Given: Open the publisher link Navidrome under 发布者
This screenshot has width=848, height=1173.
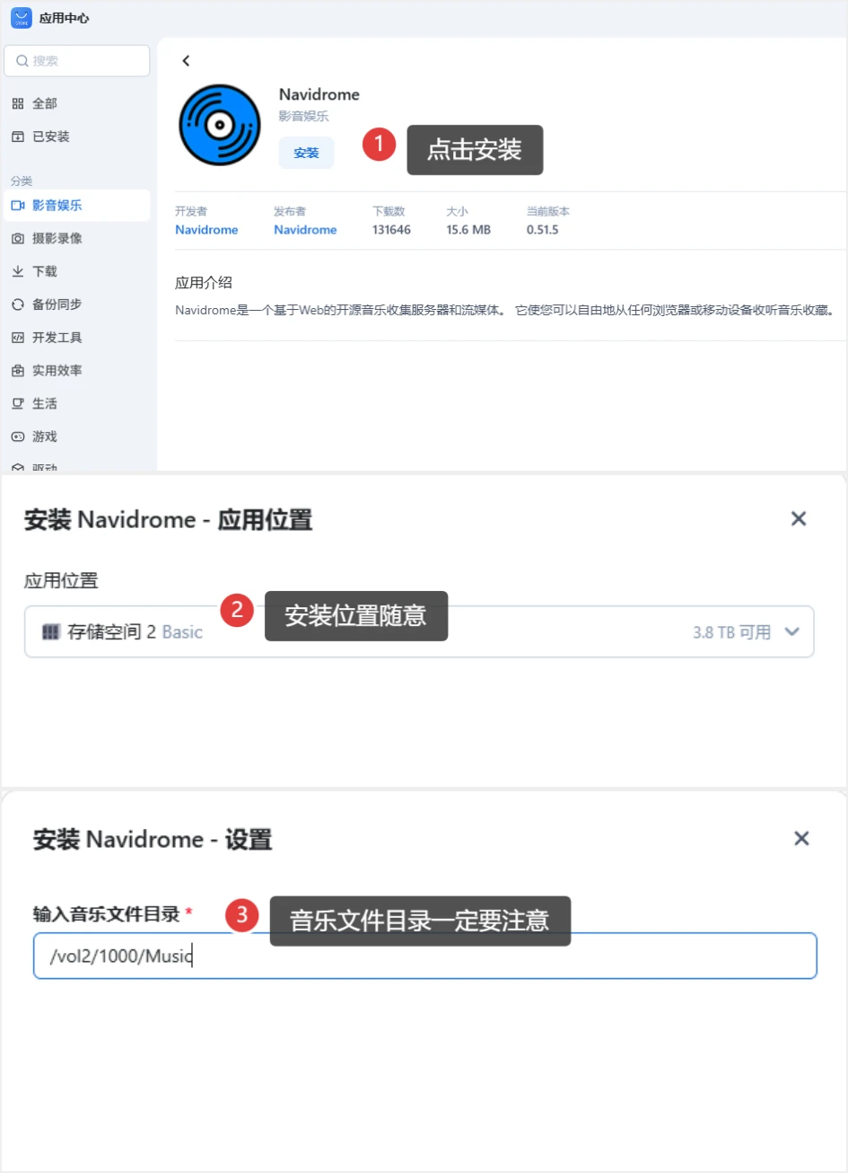Looking at the screenshot, I should (x=305, y=230).
